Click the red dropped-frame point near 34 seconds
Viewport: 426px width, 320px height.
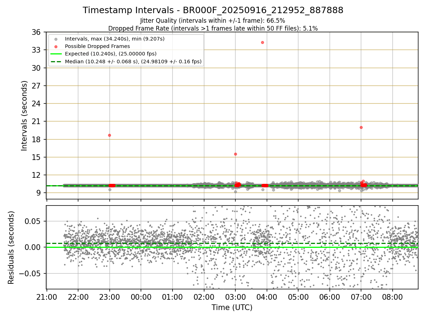262,42
